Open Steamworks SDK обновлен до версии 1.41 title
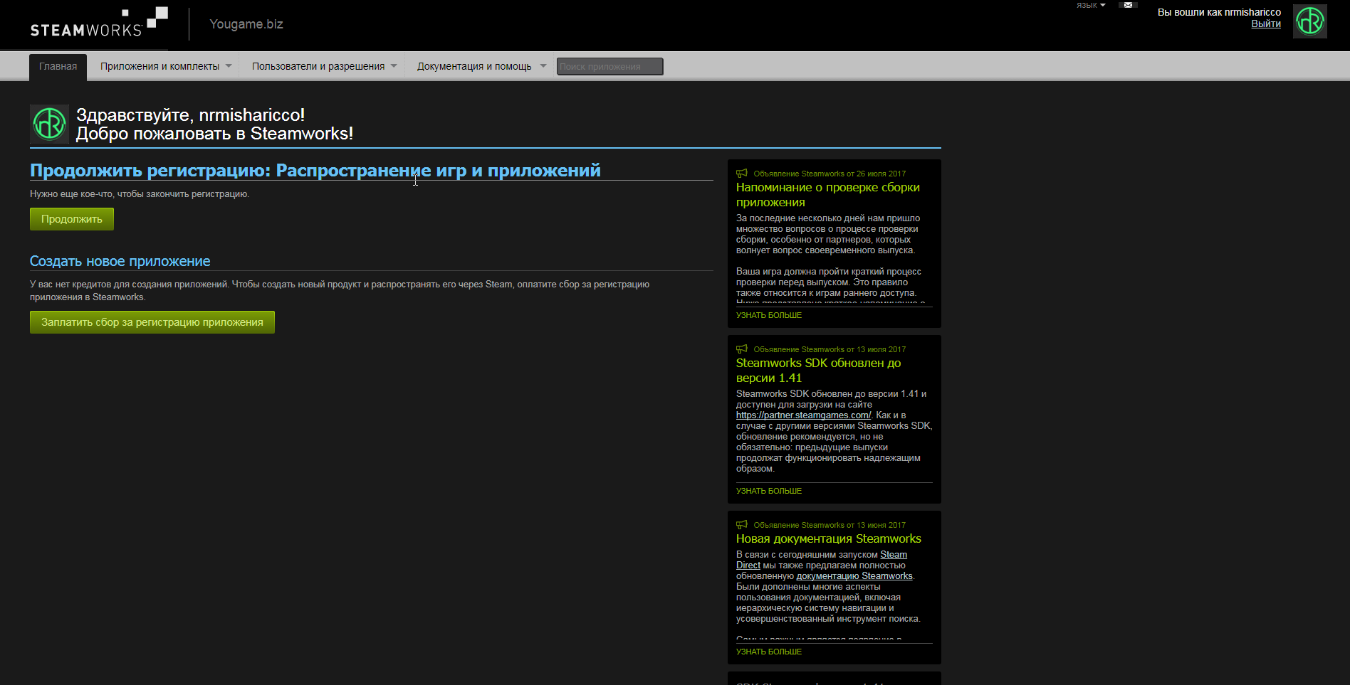 click(819, 371)
